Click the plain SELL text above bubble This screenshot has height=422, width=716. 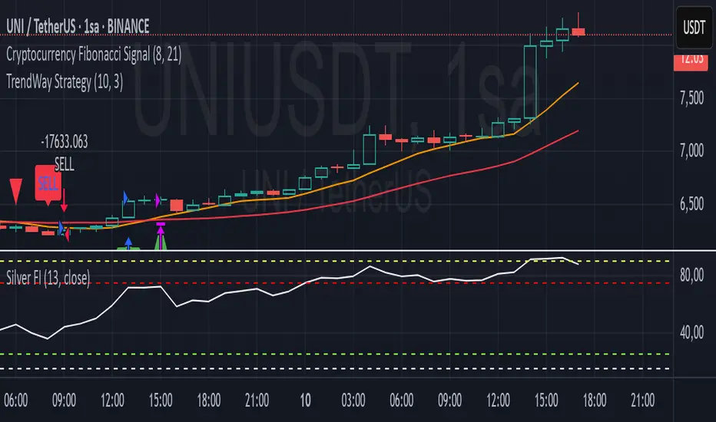click(x=64, y=163)
